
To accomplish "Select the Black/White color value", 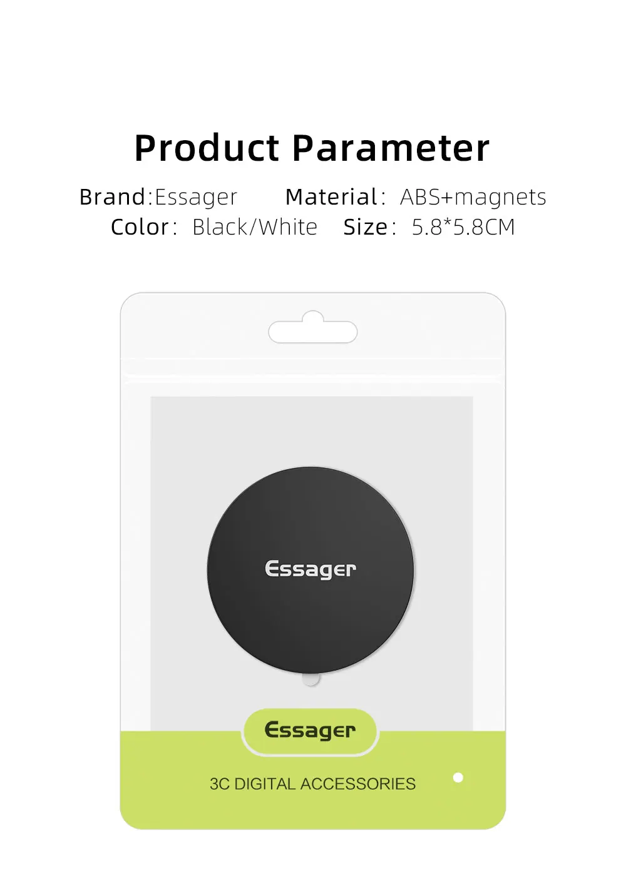I will click(x=255, y=226).
